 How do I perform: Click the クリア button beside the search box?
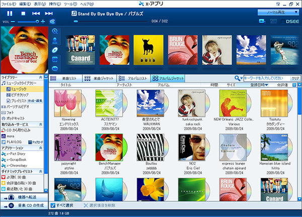point(295,78)
